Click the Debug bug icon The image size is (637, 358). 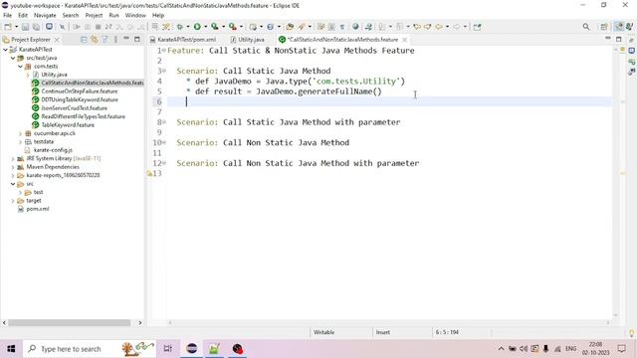click(x=179, y=27)
